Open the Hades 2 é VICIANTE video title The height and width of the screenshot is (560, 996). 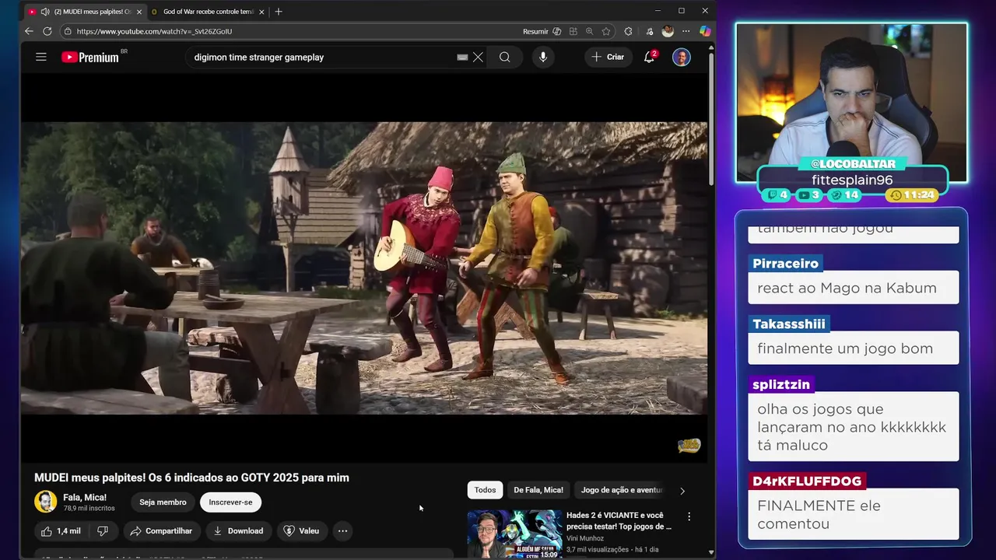tap(619, 520)
